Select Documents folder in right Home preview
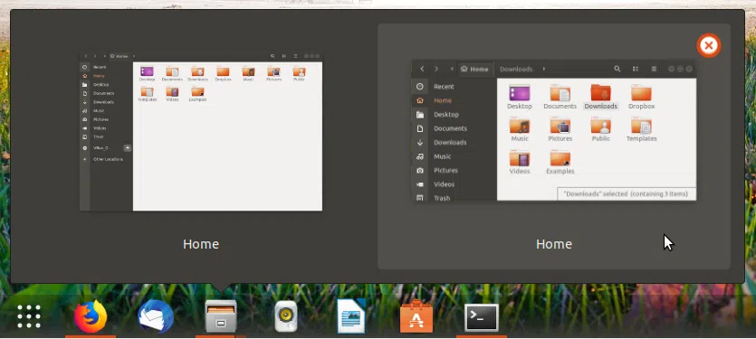Viewport: 756px width, 339px height. pyautogui.click(x=560, y=97)
